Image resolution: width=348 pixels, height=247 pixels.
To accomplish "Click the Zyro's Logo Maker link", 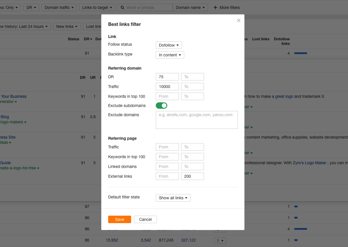I will pyautogui.click(x=309, y=163).
